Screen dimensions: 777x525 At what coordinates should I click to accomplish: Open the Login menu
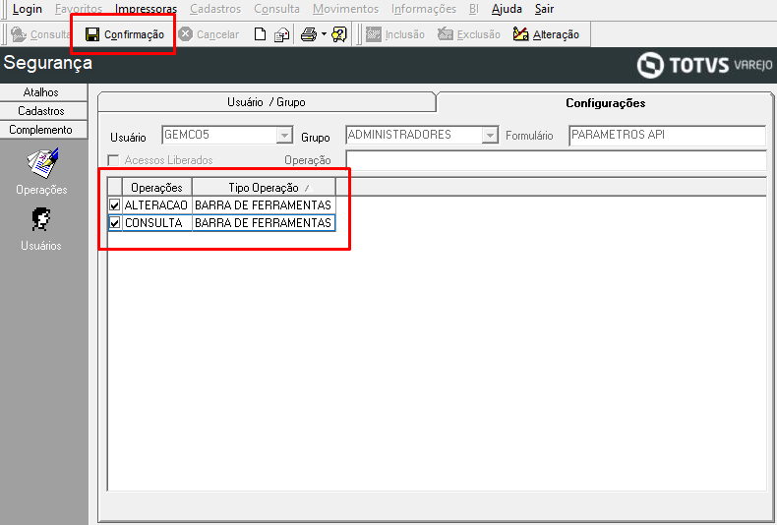[x=28, y=9]
